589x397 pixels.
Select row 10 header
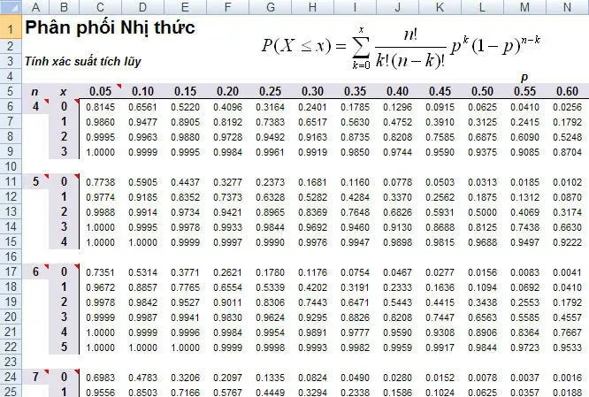click(x=10, y=166)
